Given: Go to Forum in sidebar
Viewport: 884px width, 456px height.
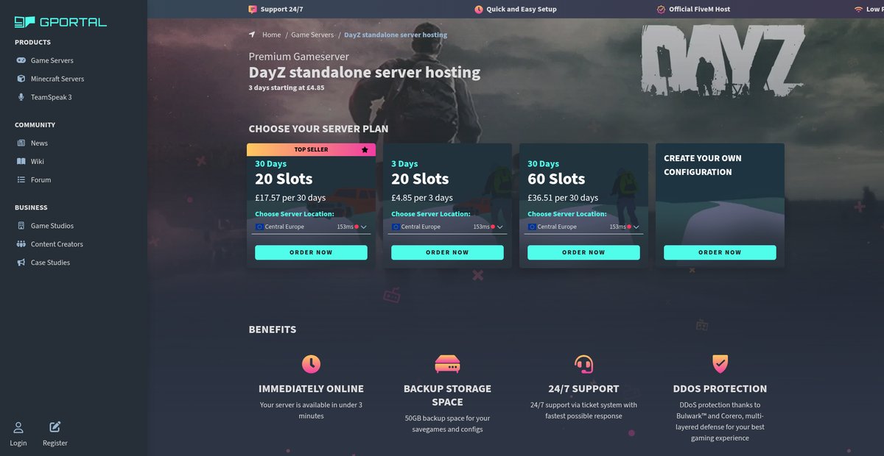Looking at the screenshot, I should [x=41, y=179].
